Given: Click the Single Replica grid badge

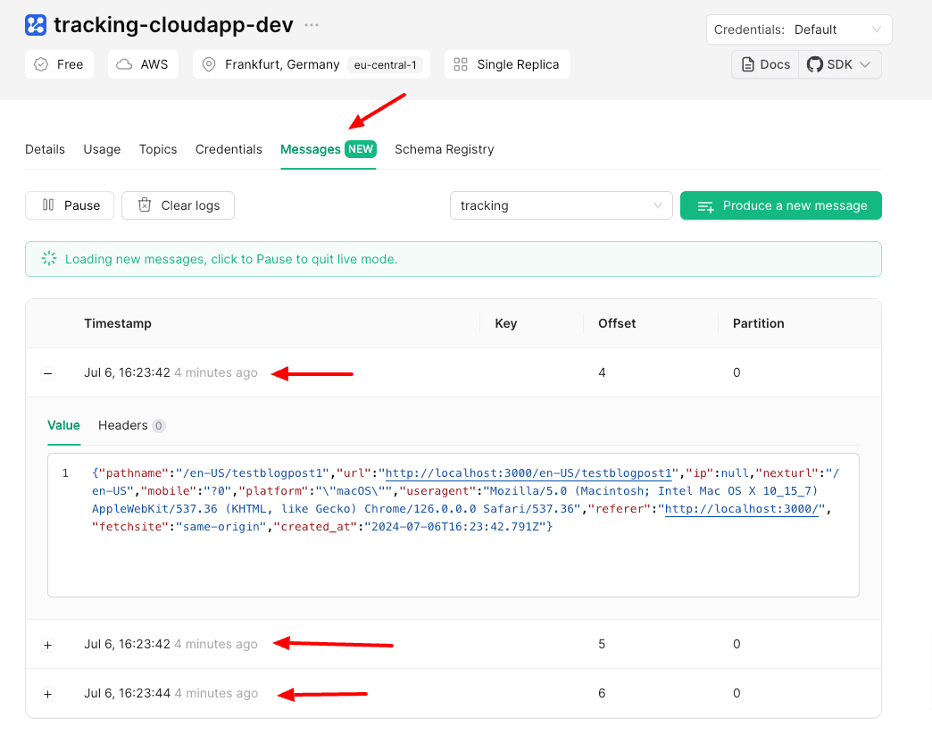Looking at the screenshot, I should [507, 64].
